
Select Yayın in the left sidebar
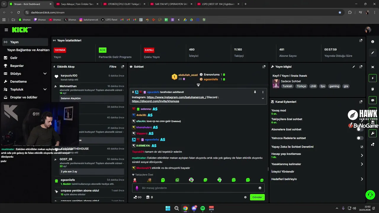25,42
